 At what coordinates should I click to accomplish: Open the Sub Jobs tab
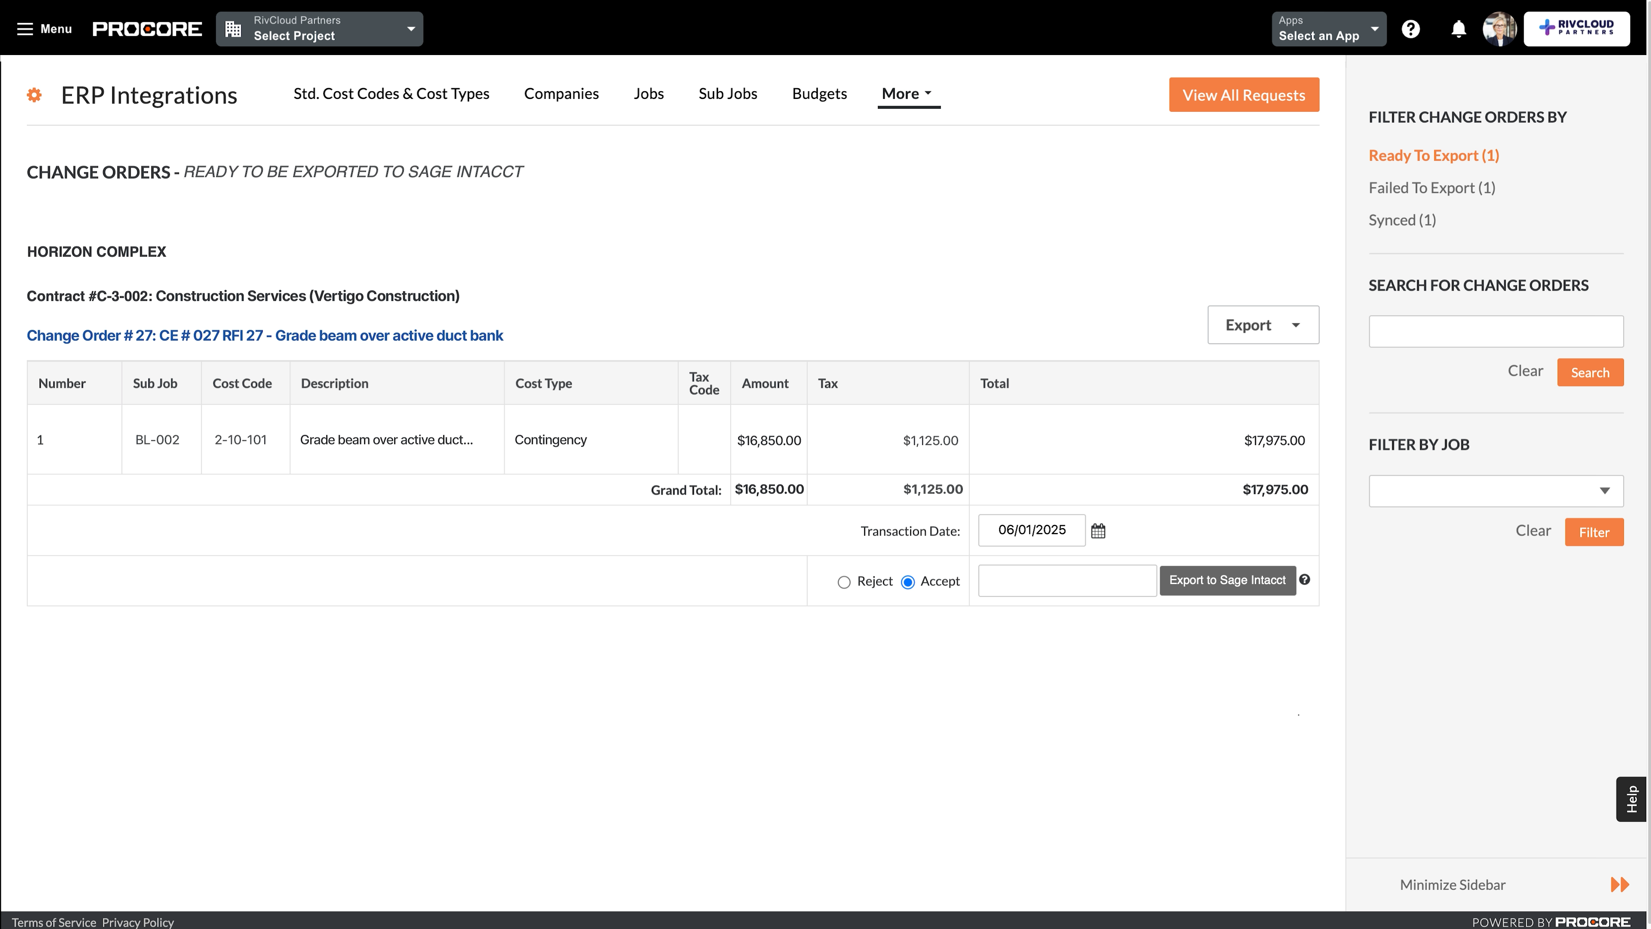[x=728, y=94]
